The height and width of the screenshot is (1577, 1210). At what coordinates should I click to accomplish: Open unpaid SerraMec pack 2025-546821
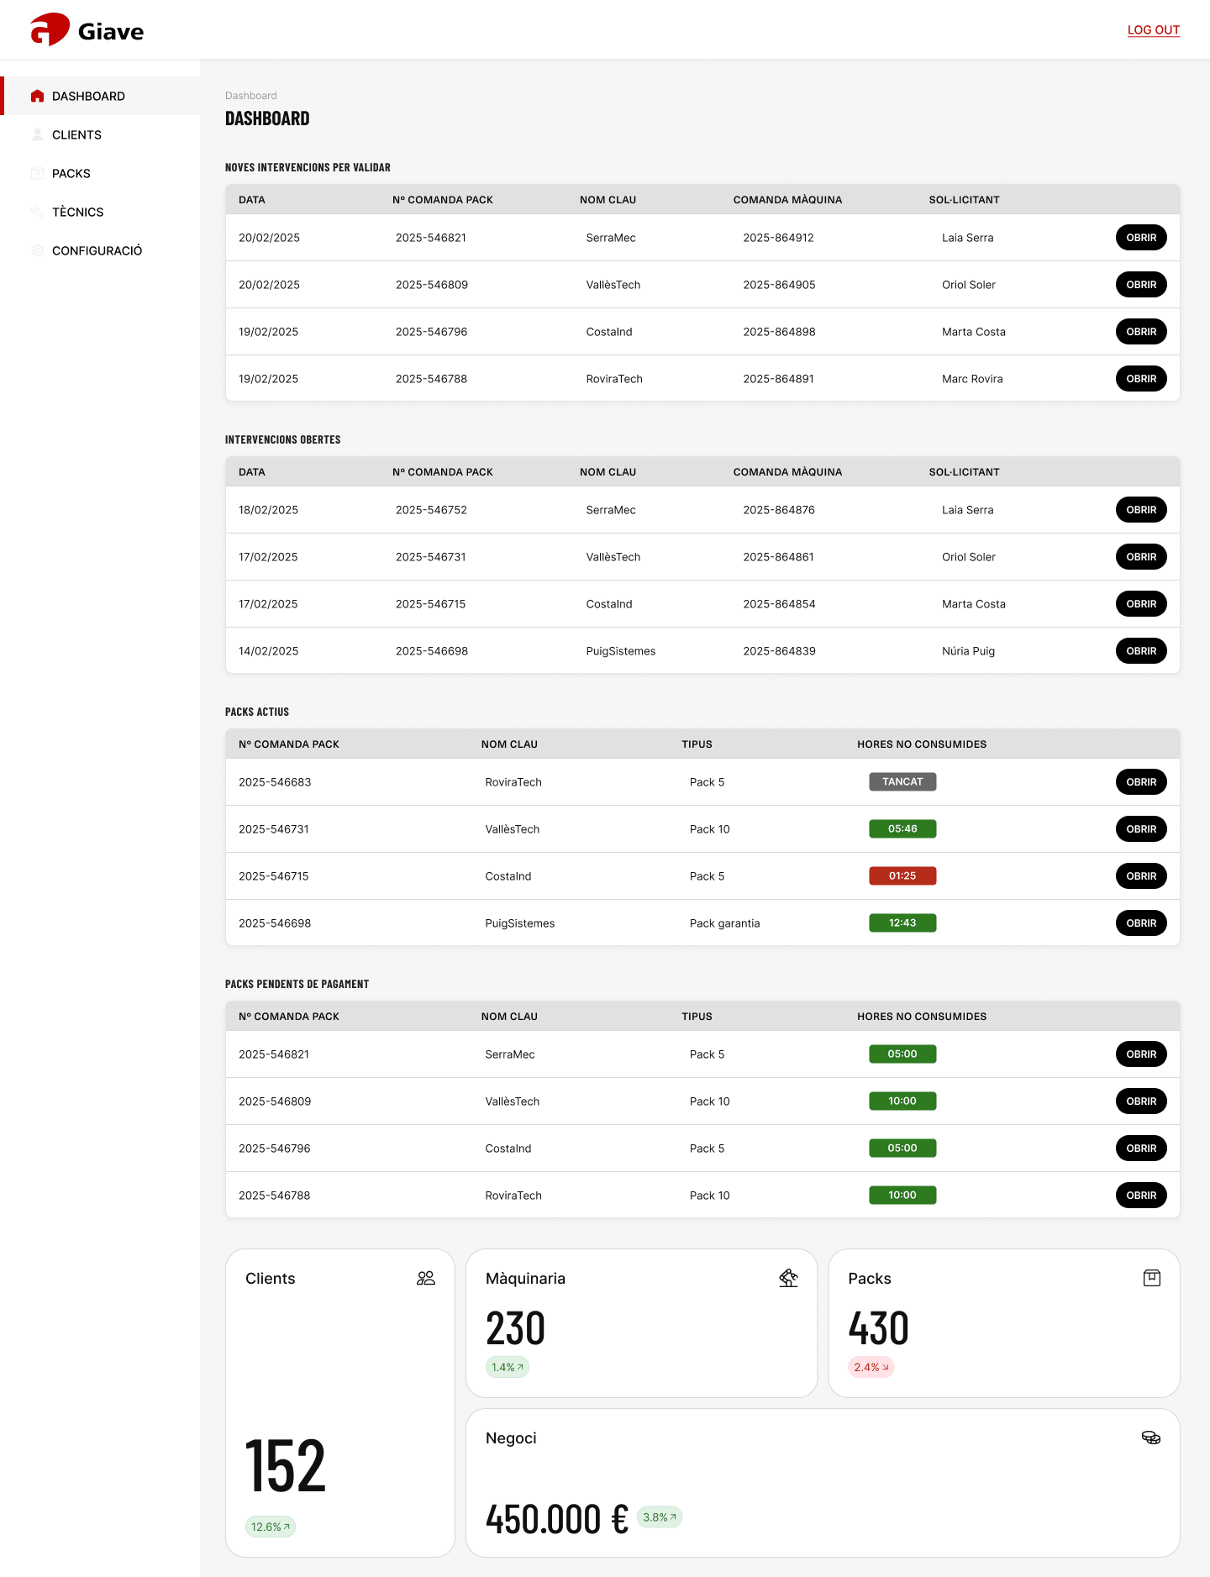1141,1054
